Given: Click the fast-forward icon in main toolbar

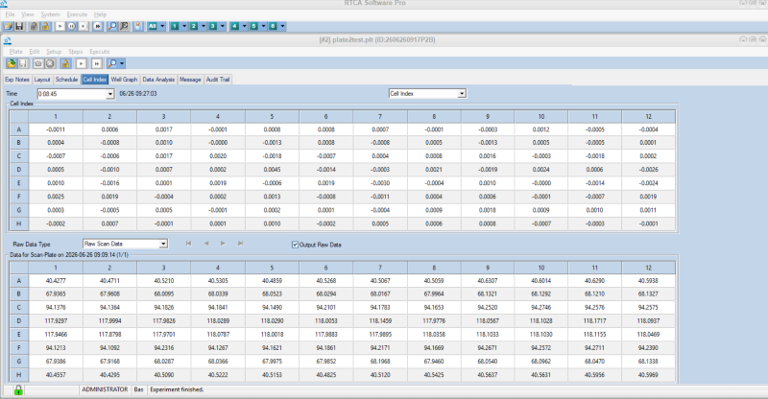Looking at the screenshot, I should (x=98, y=26).
